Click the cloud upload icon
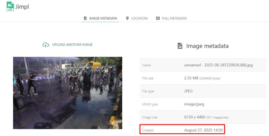This screenshot has height=136, width=269. pos(46,45)
